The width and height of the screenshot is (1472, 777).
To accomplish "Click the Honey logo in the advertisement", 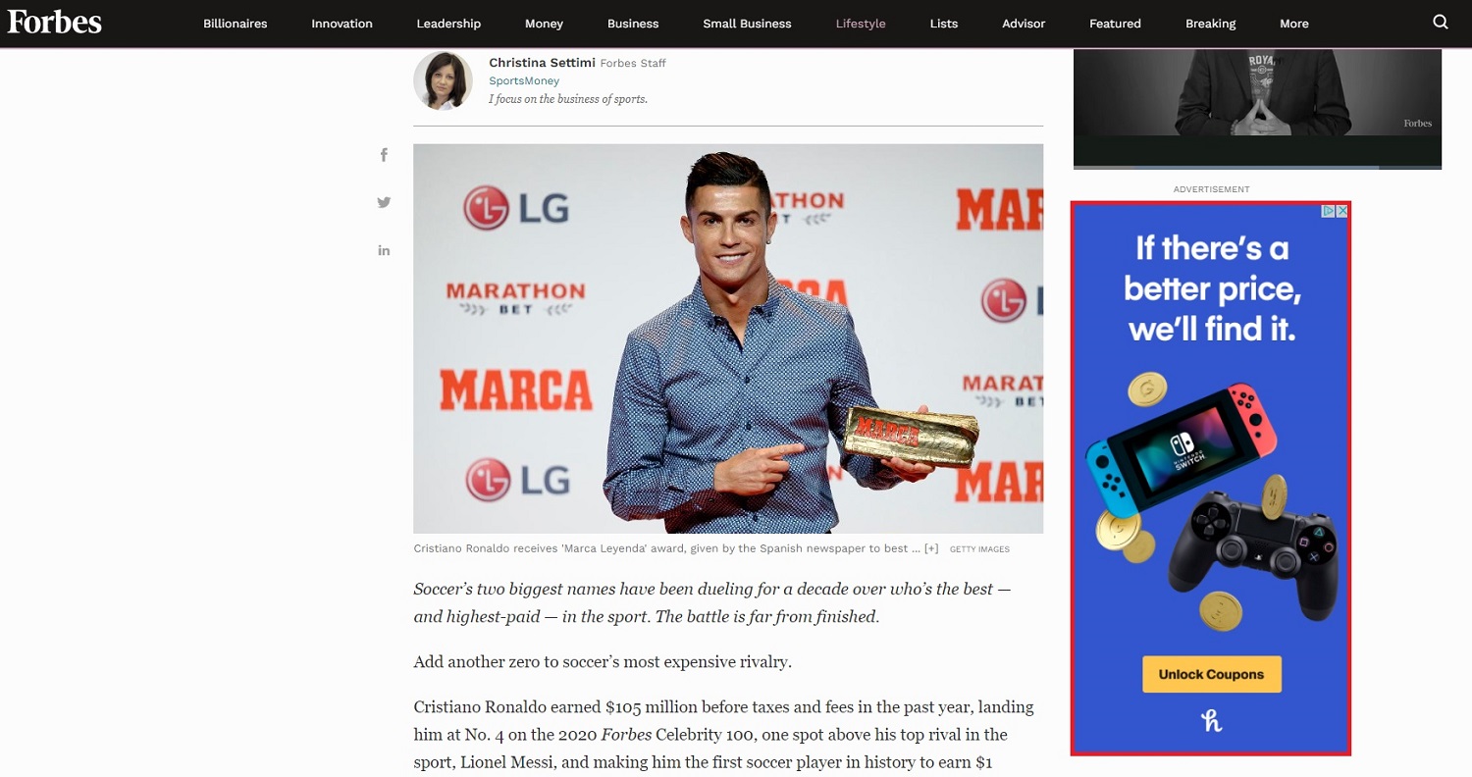I will click(1211, 721).
